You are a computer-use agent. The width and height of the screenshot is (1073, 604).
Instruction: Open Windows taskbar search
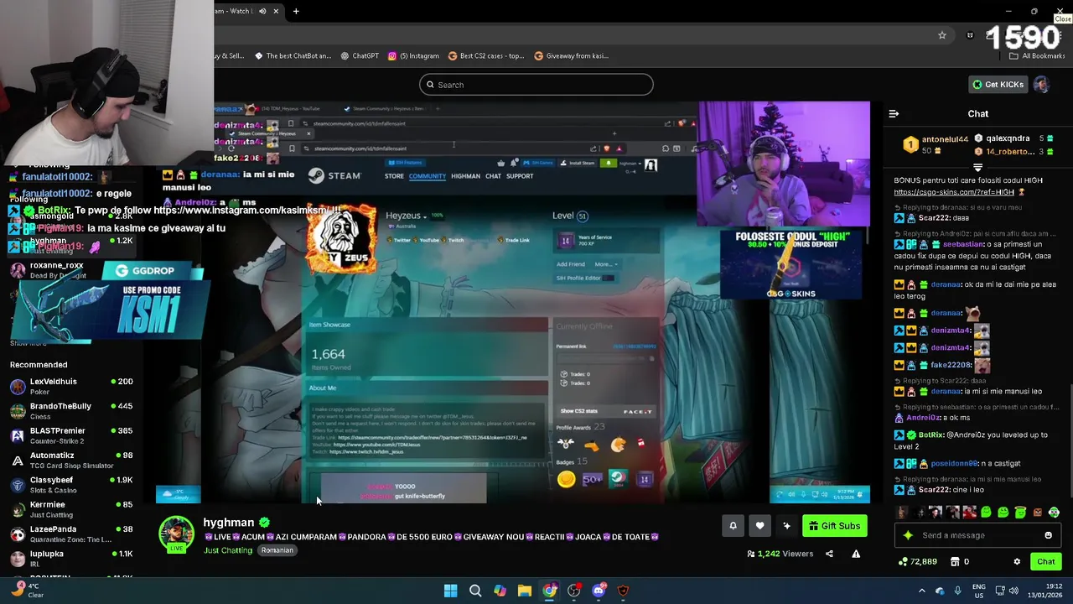pos(475,591)
